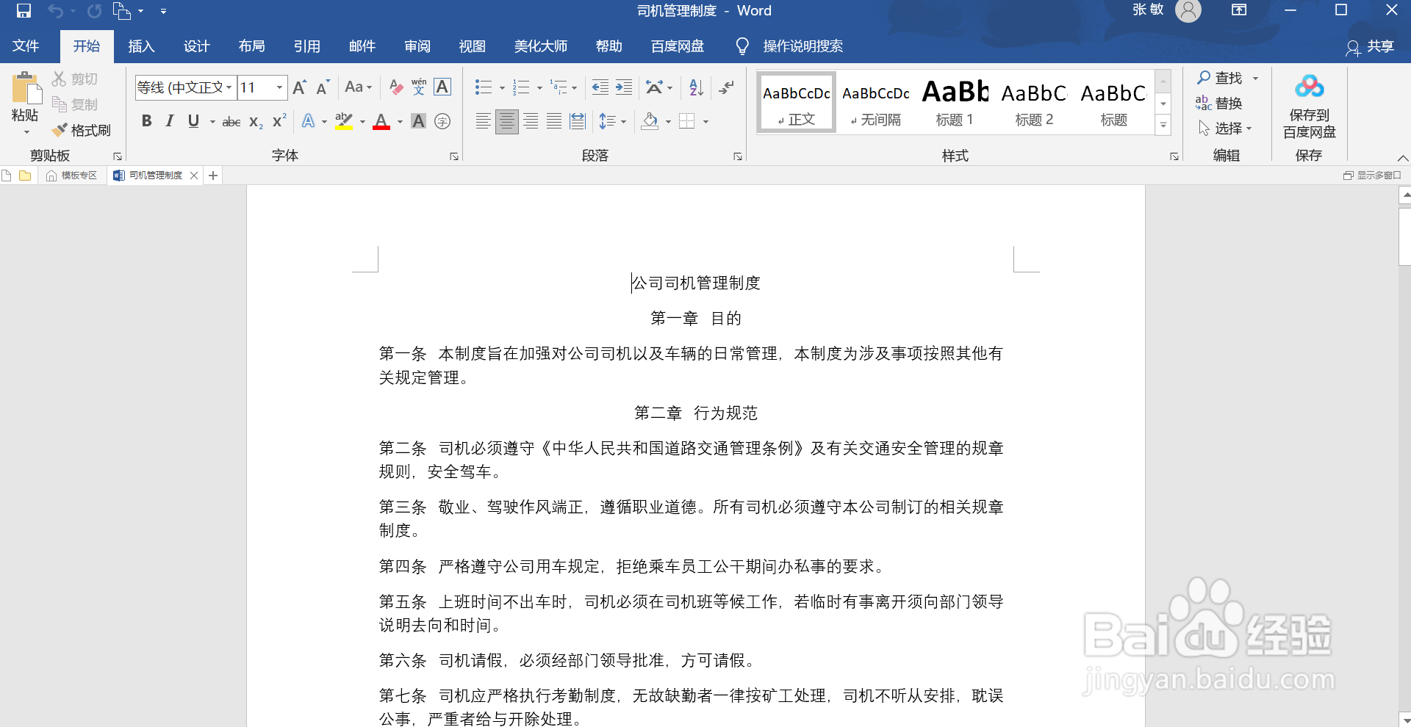The height and width of the screenshot is (727, 1411).
Task: Apply center alignment to text
Action: [x=506, y=120]
